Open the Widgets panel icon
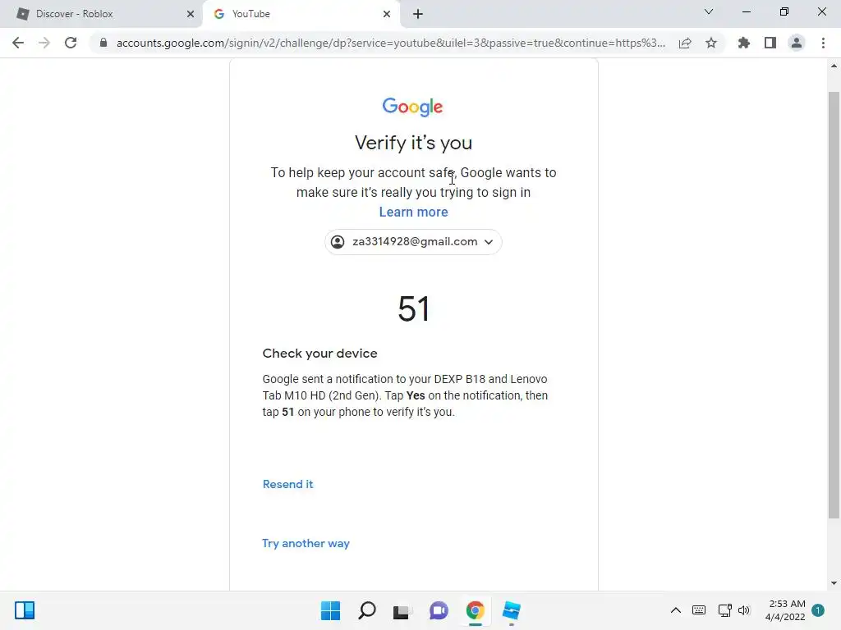This screenshot has height=630, width=841. click(x=25, y=610)
